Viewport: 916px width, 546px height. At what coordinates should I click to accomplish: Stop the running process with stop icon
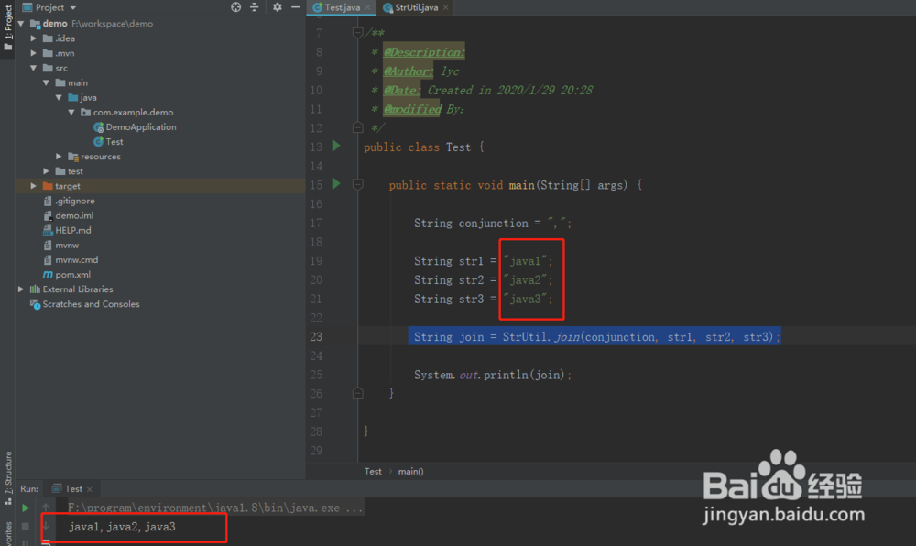25,526
